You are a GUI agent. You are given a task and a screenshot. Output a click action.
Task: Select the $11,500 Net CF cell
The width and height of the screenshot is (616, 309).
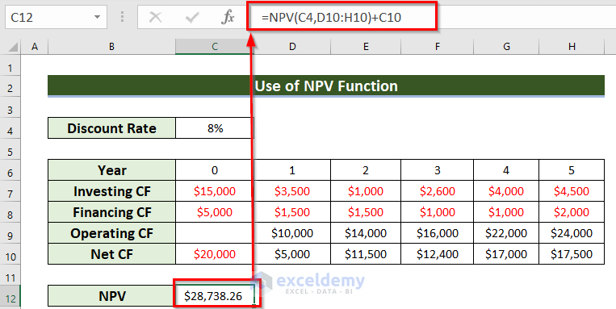[366, 254]
